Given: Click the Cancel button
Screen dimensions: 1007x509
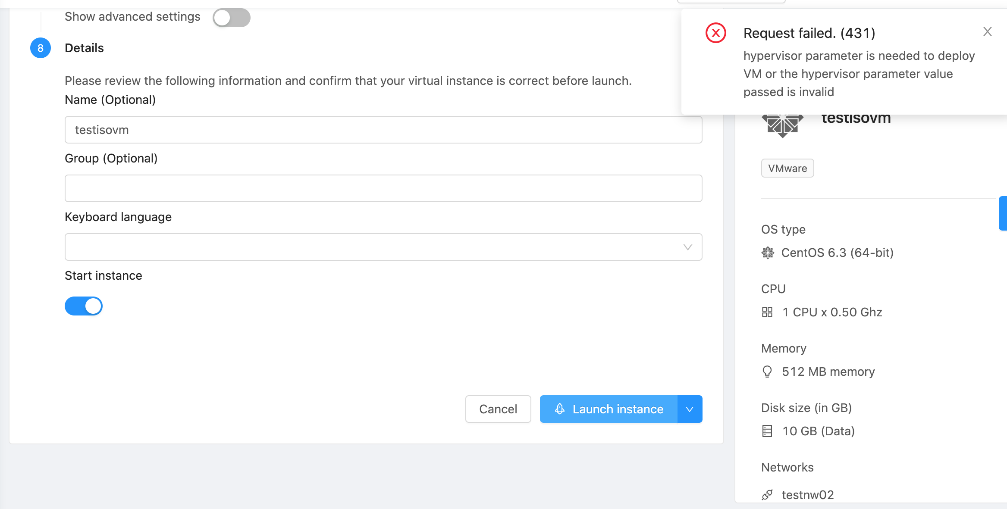Looking at the screenshot, I should pyautogui.click(x=498, y=409).
